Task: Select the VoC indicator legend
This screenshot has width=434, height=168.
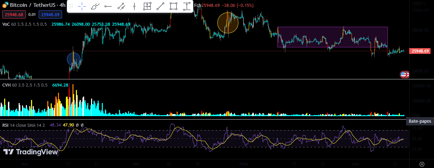Action: click(6, 24)
